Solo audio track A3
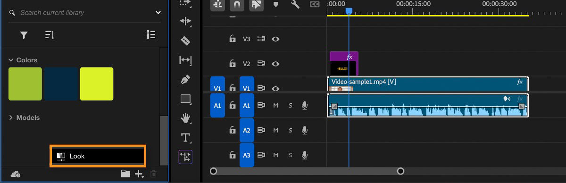 tap(290, 155)
